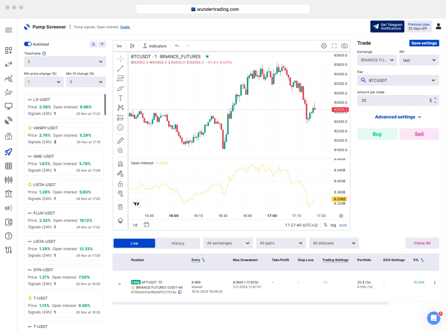The image size is (446, 332).
Task: Increase Amount per trade using the stepper arrow
Action: 435,99
